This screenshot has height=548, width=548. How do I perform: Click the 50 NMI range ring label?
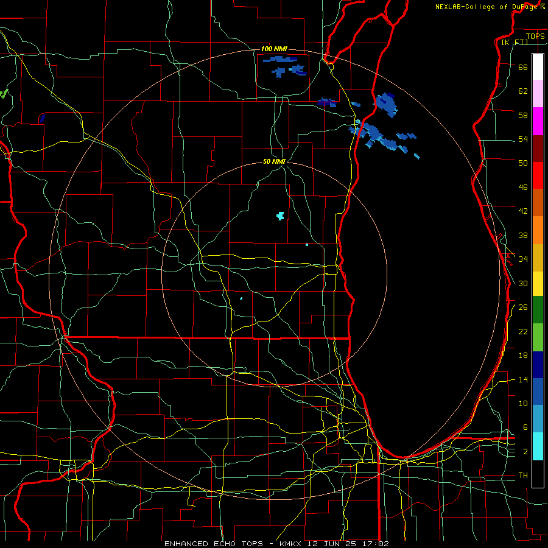pos(275,162)
